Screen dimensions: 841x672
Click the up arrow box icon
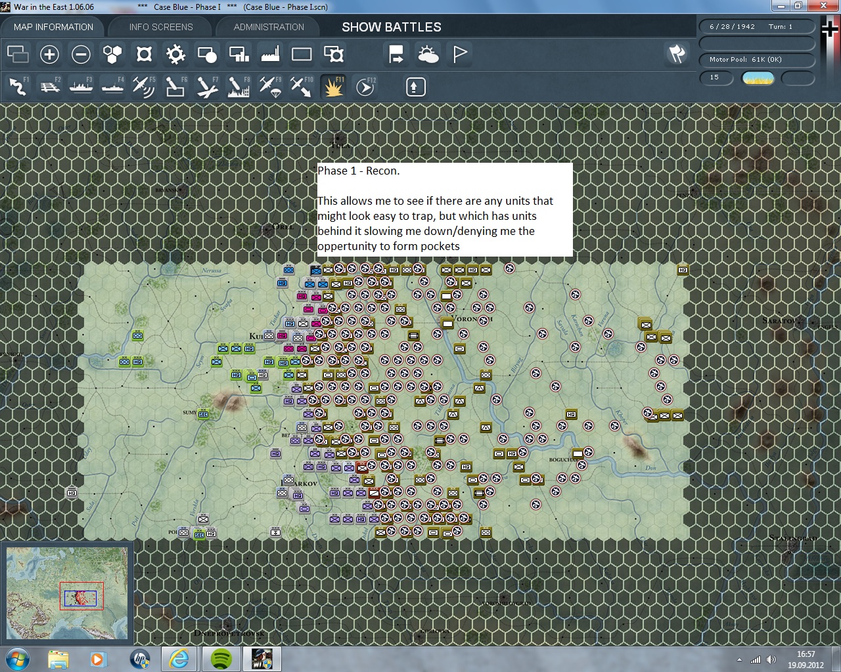coord(415,87)
